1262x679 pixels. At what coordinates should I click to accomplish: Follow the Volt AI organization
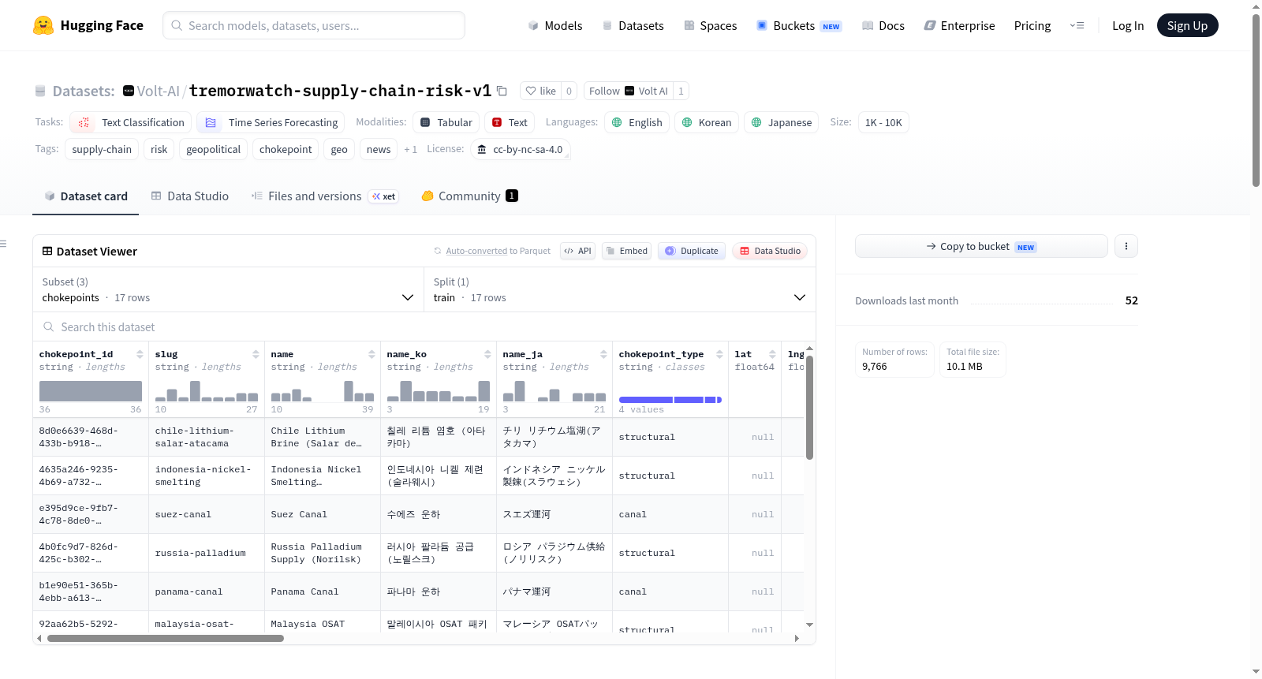[x=629, y=91]
